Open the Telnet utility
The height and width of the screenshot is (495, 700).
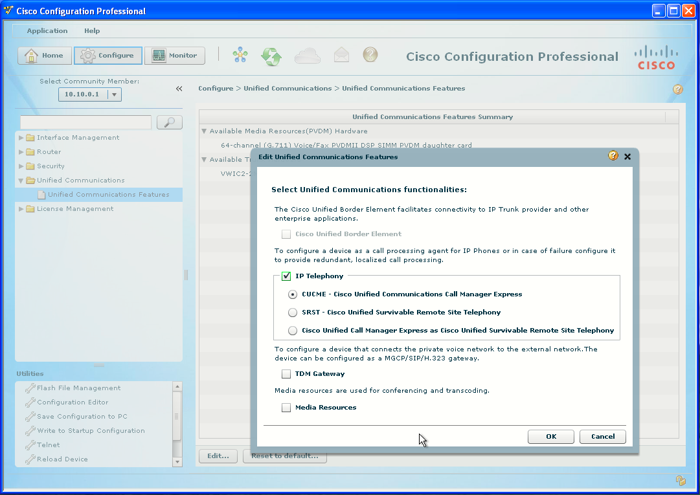click(48, 445)
